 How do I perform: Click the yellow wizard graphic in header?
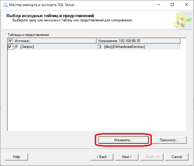click(180, 22)
